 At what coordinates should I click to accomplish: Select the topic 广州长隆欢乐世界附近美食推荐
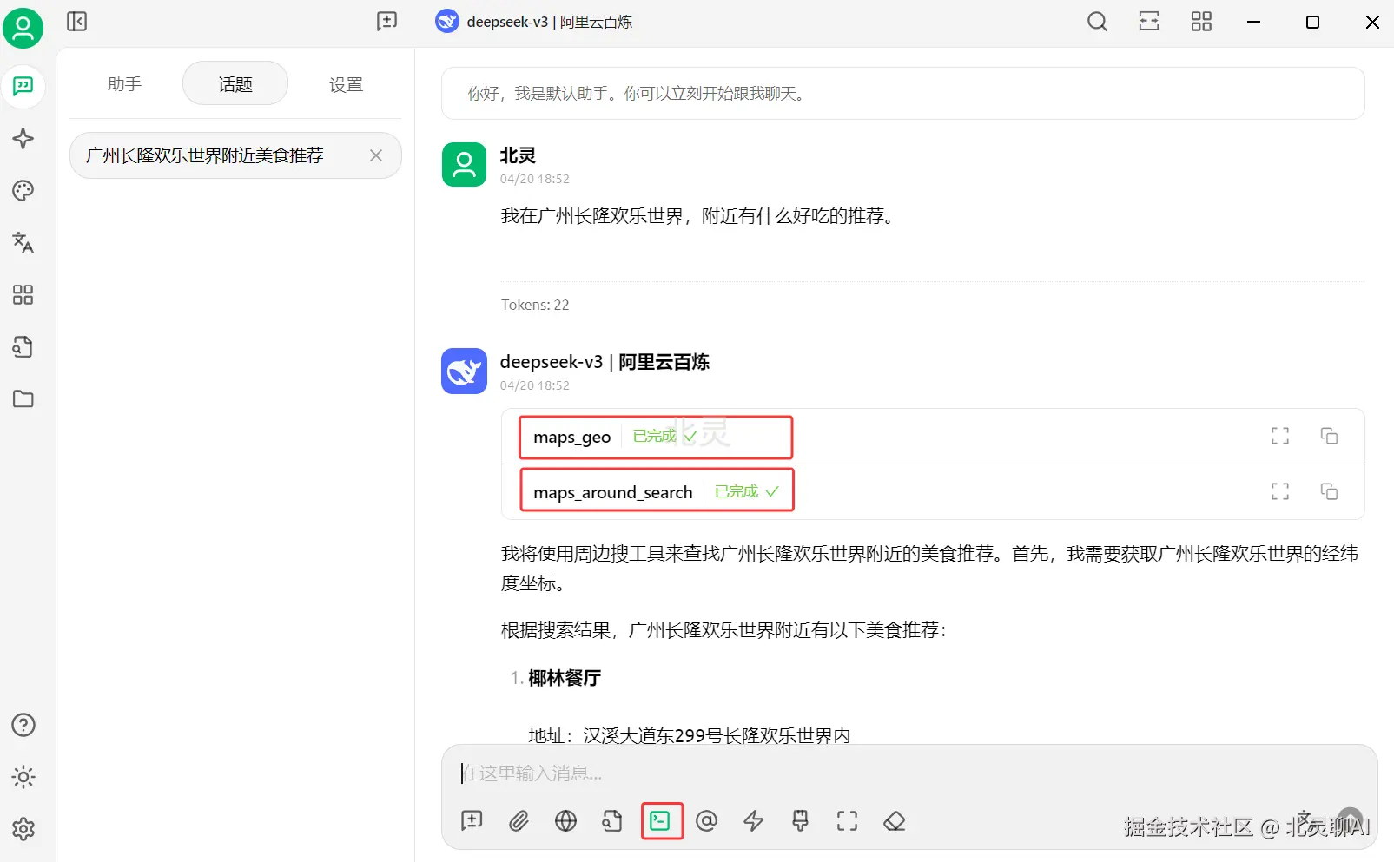point(235,155)
